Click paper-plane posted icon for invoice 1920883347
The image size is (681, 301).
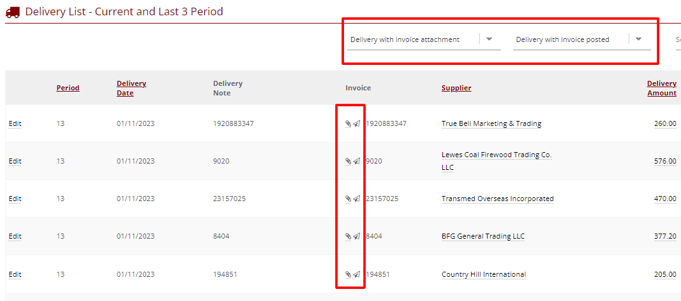[357, 123]
